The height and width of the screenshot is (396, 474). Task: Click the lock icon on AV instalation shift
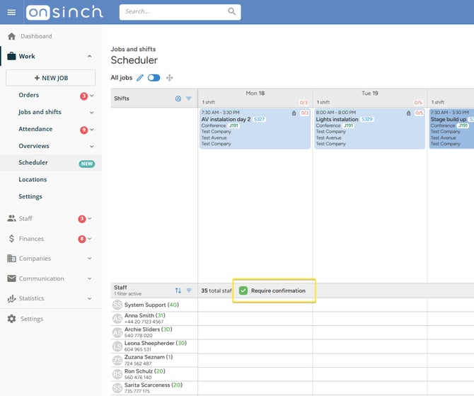pyautogui.click(x=294, y=113)
